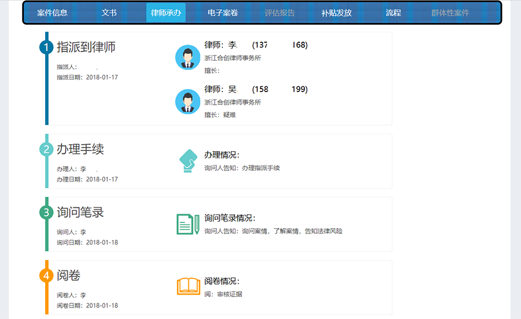This screenshot has width=521, height=319.
Task: Click the 询问笔录情况: label
Action: 230,218
